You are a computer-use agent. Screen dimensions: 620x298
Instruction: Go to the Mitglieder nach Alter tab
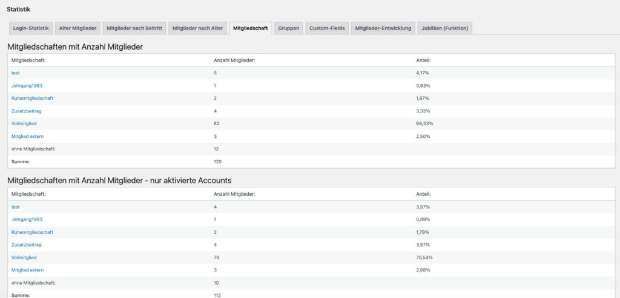coord(198,28)
